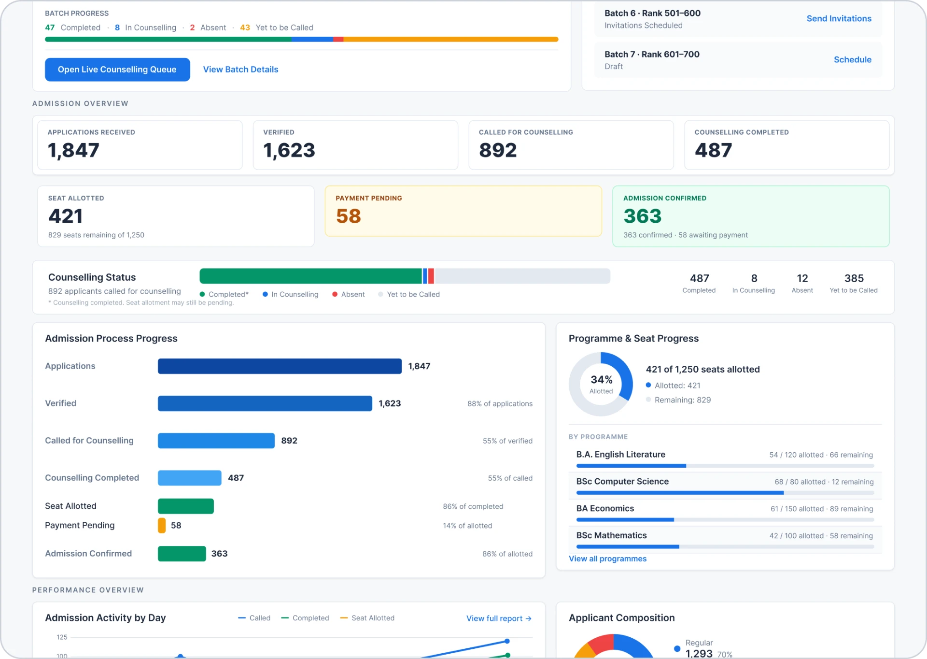927x659 pixels.
Task: Toggle the Seat Allotted legend in activity chart
Action: pyautogui.click(x=367, y=618)
